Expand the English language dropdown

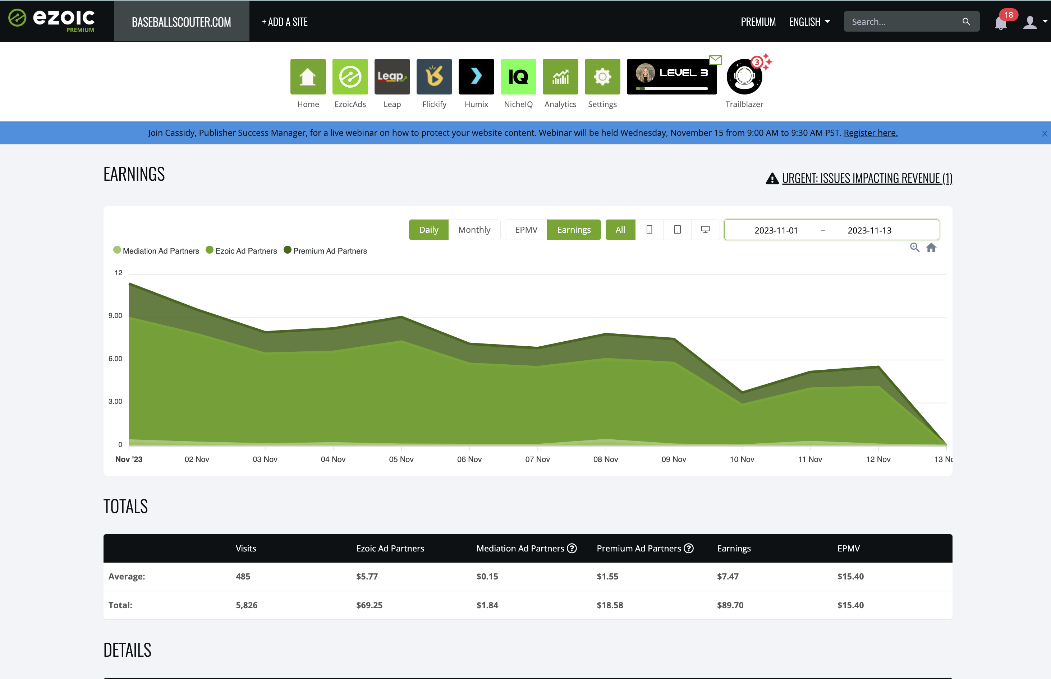[x=810, y=22]
